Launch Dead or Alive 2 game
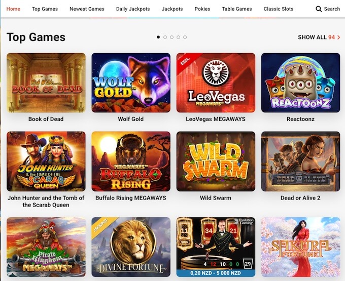This screenshot has width=345, height=281. 300,162
